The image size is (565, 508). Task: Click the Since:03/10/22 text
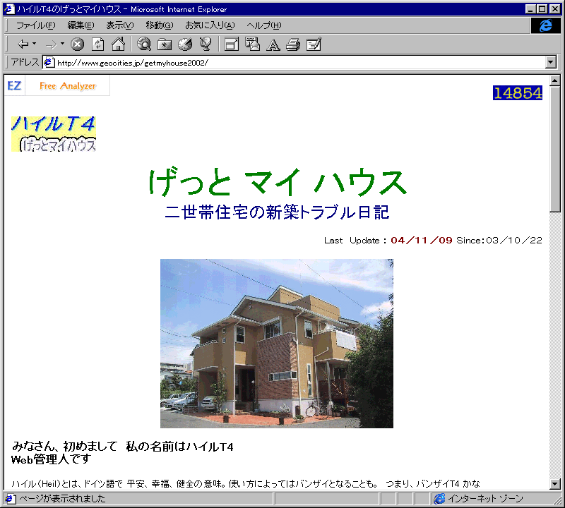point(499,240)
